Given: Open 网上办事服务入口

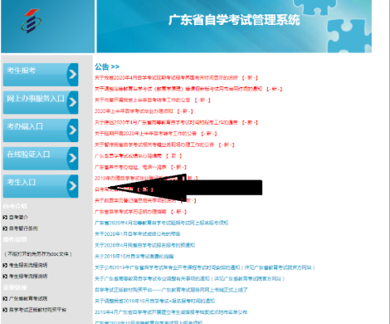Looking at the screenshot, I should [x=41, y=102].
